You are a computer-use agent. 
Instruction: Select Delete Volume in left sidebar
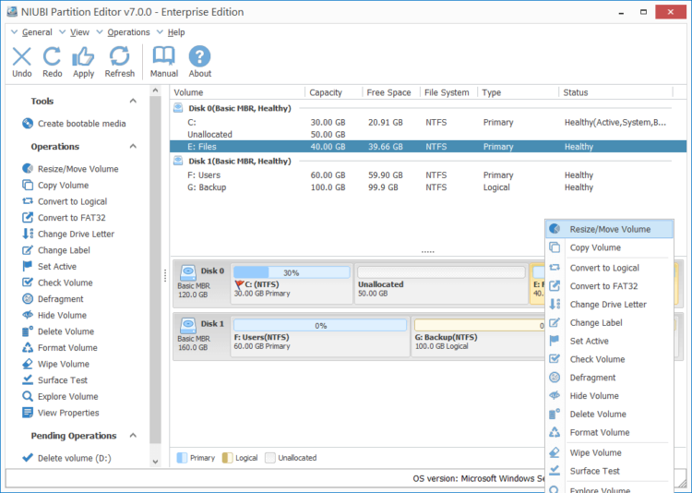58,331
